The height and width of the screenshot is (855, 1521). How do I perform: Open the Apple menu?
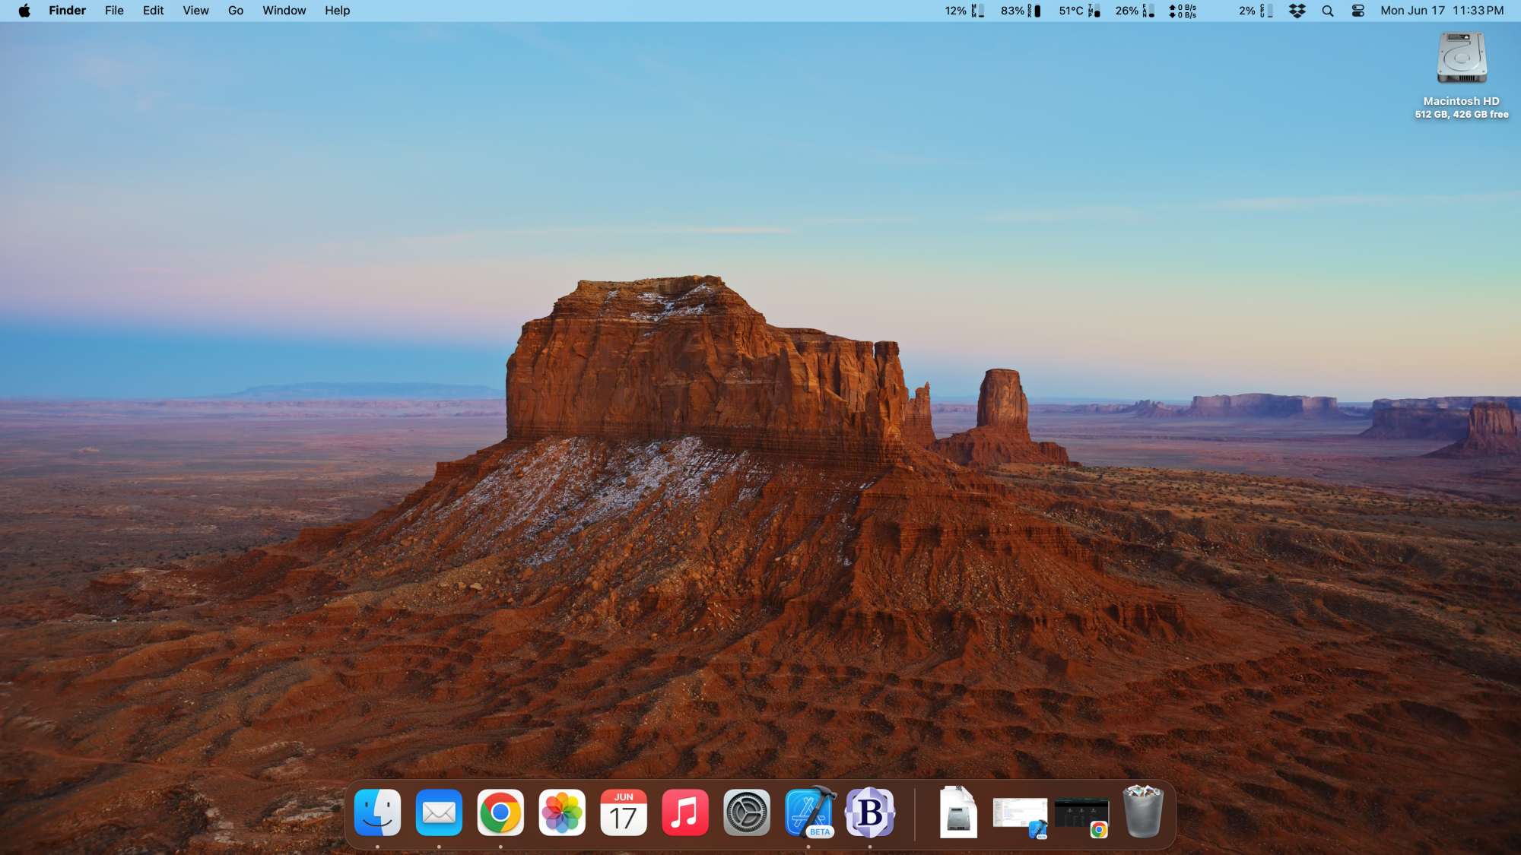point(24,11)
